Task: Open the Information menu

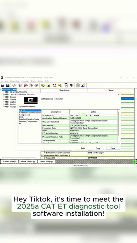Action: click(25, 81)
